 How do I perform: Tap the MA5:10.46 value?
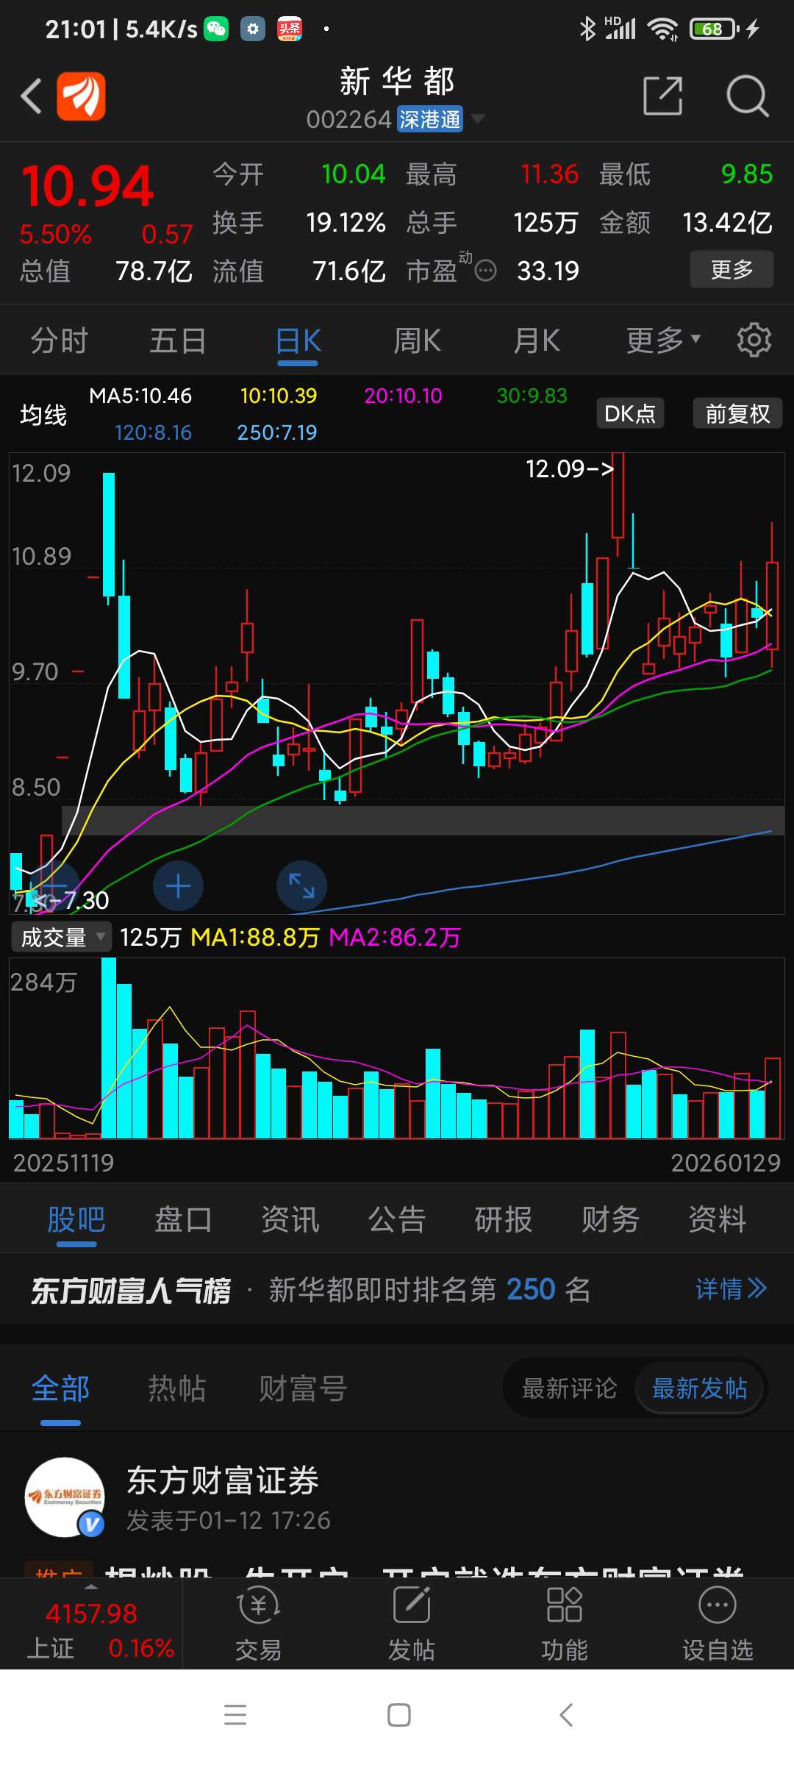coord(140,396)
